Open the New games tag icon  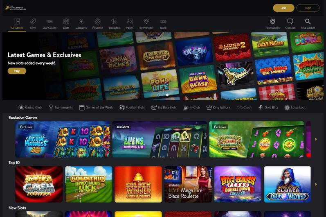click(x=33, y=21)
